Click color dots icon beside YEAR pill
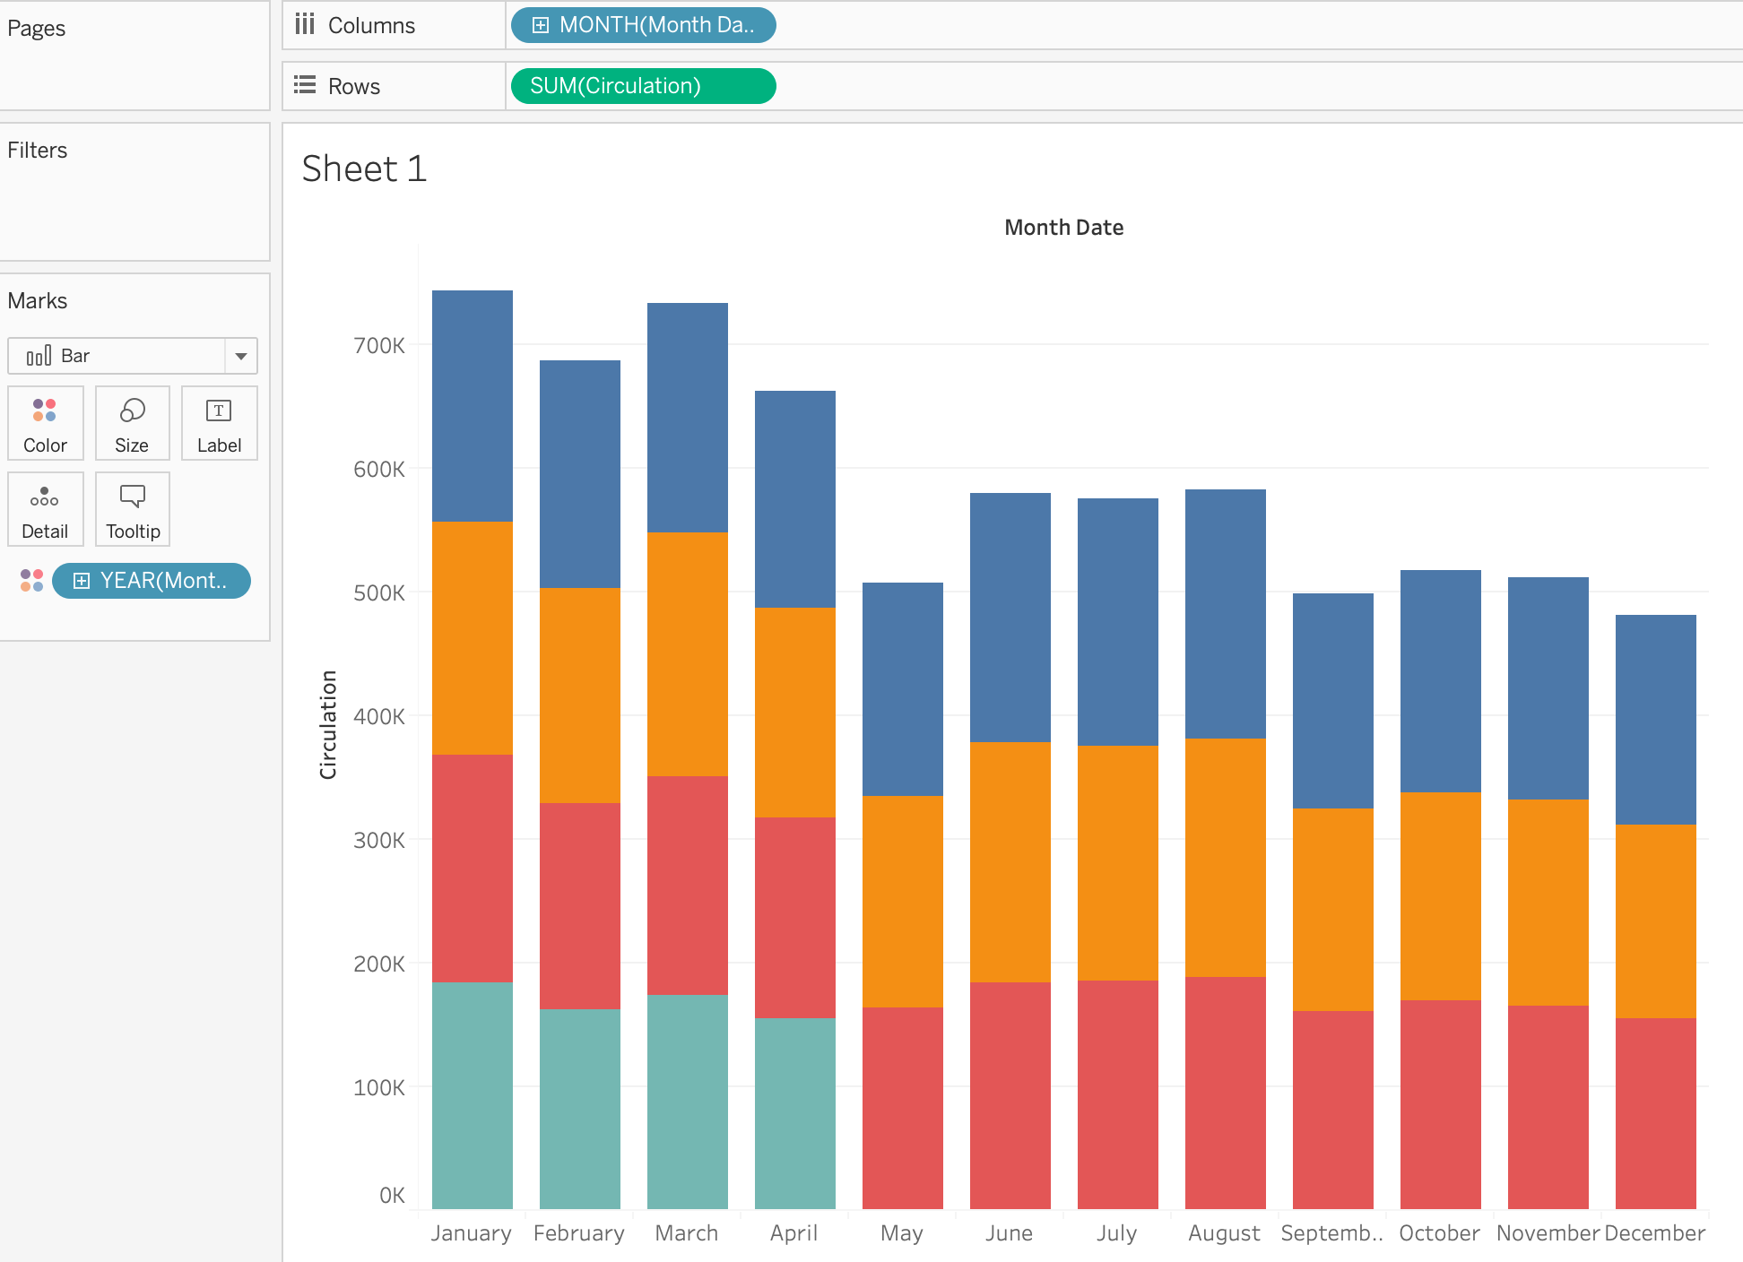The width and height of the screenshot is (1743, 1262). pyautogui.click(x=31, y=581)
